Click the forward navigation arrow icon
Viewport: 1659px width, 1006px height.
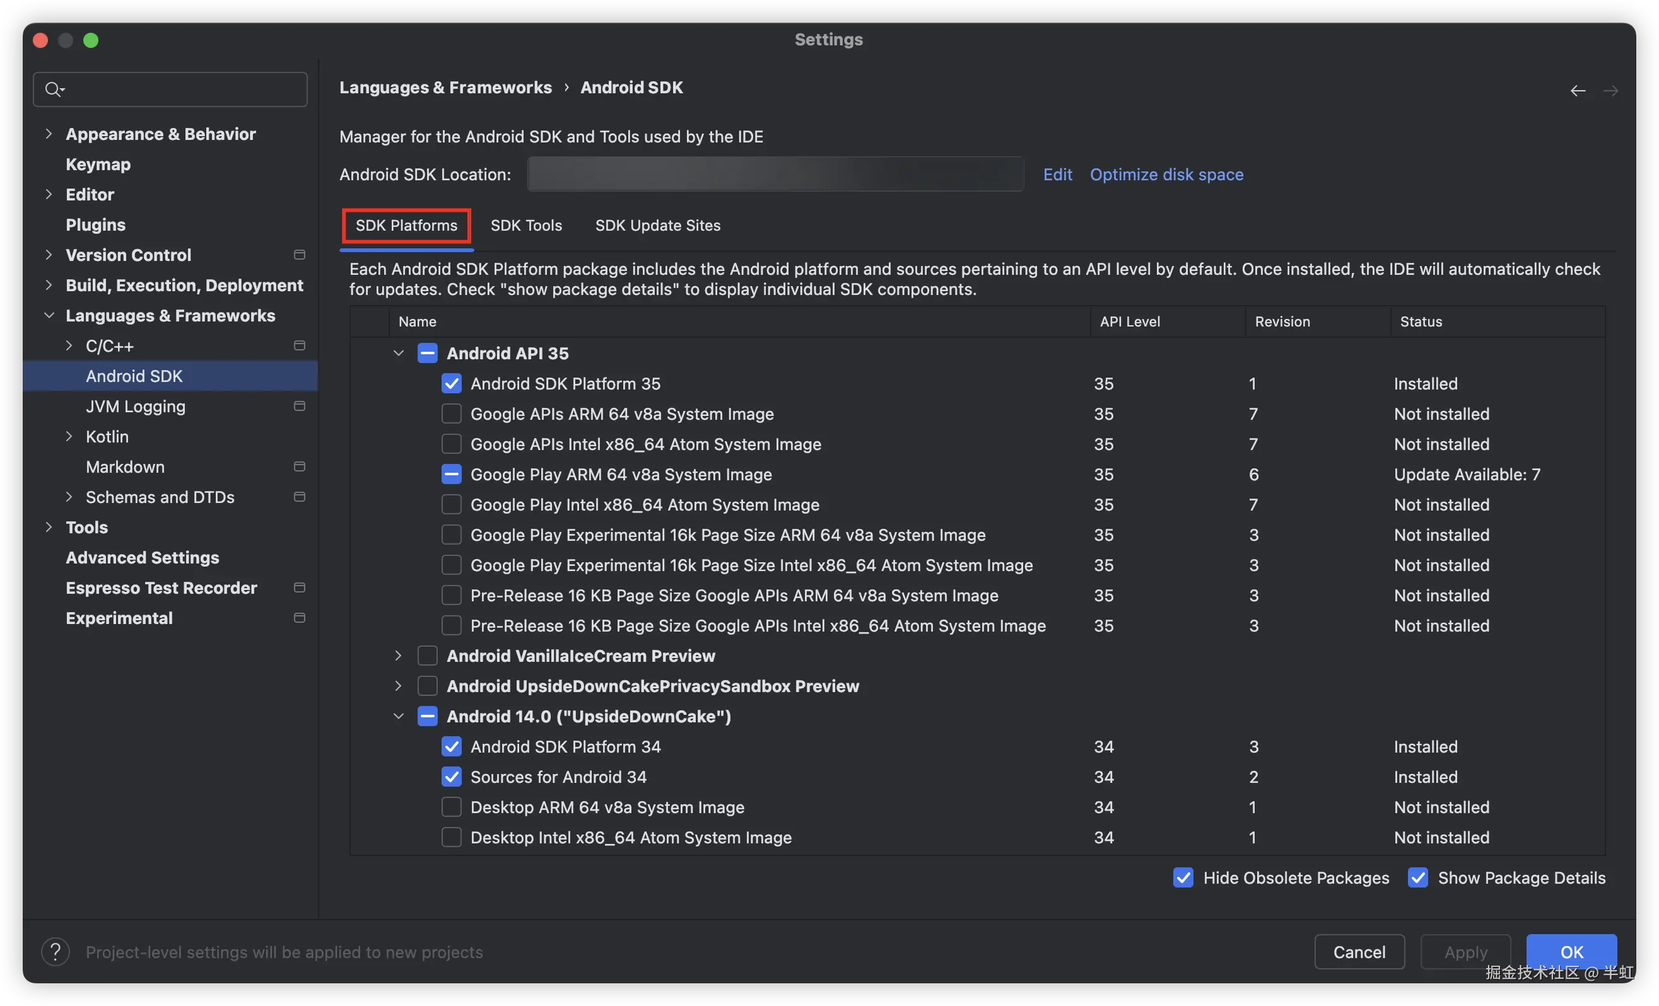click(x=1610, y=91)
